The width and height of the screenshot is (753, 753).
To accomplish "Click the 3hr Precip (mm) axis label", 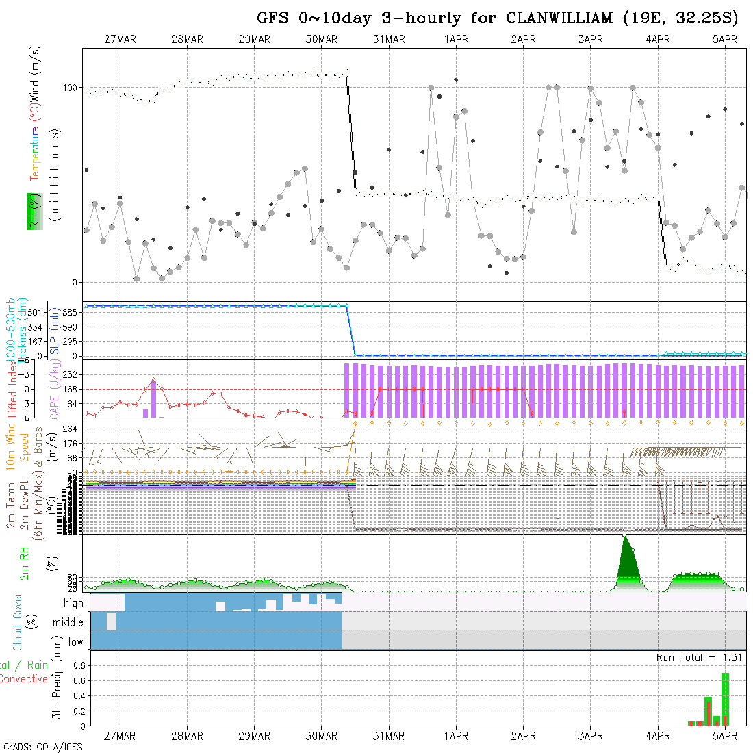I will [57, 677].
